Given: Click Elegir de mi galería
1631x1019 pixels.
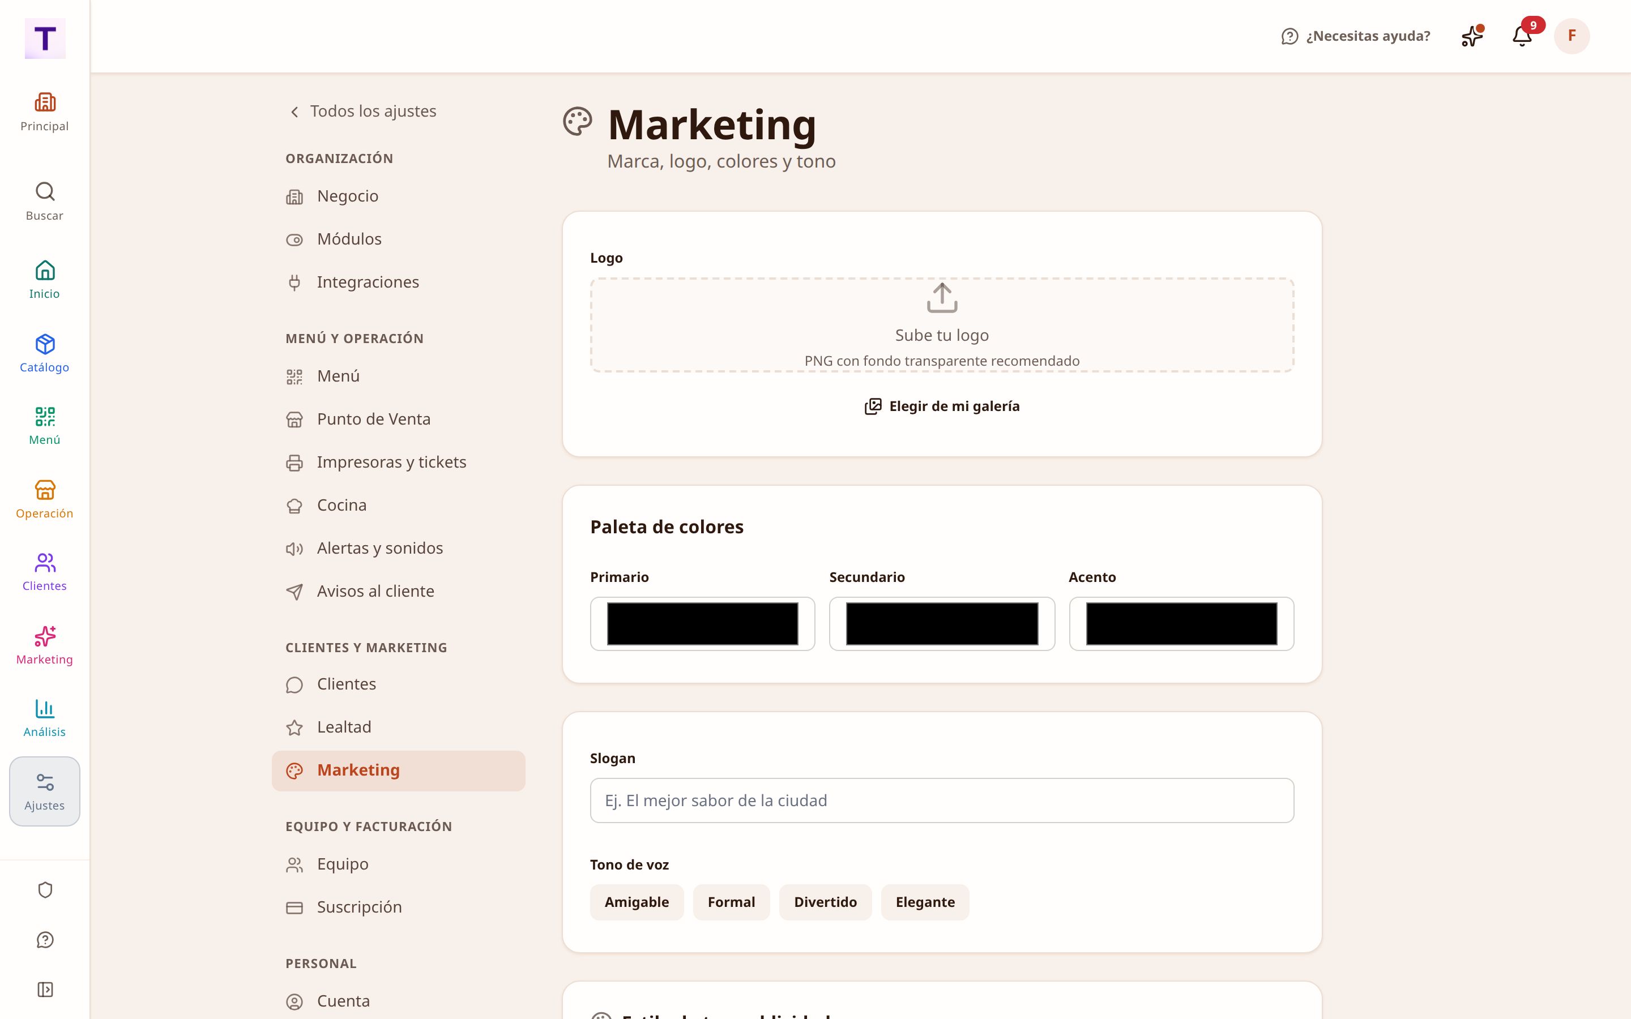Looking at the screenshot, I should [x=942, y=406].
